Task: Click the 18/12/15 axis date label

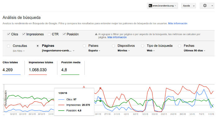Action: (x=13, y=114)
